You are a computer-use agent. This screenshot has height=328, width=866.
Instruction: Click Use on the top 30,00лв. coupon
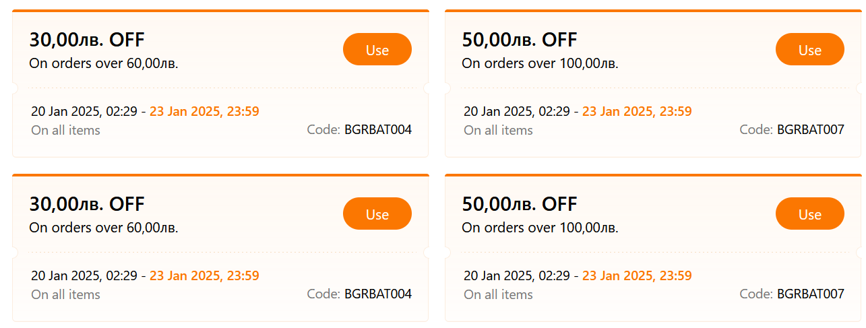click(377, 50)
